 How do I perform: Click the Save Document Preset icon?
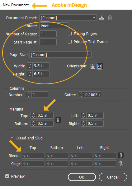pos(102,18)
